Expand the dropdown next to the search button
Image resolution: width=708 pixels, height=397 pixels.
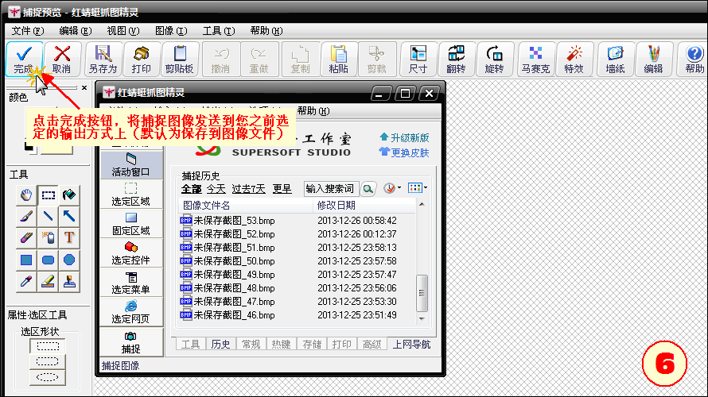390,188
